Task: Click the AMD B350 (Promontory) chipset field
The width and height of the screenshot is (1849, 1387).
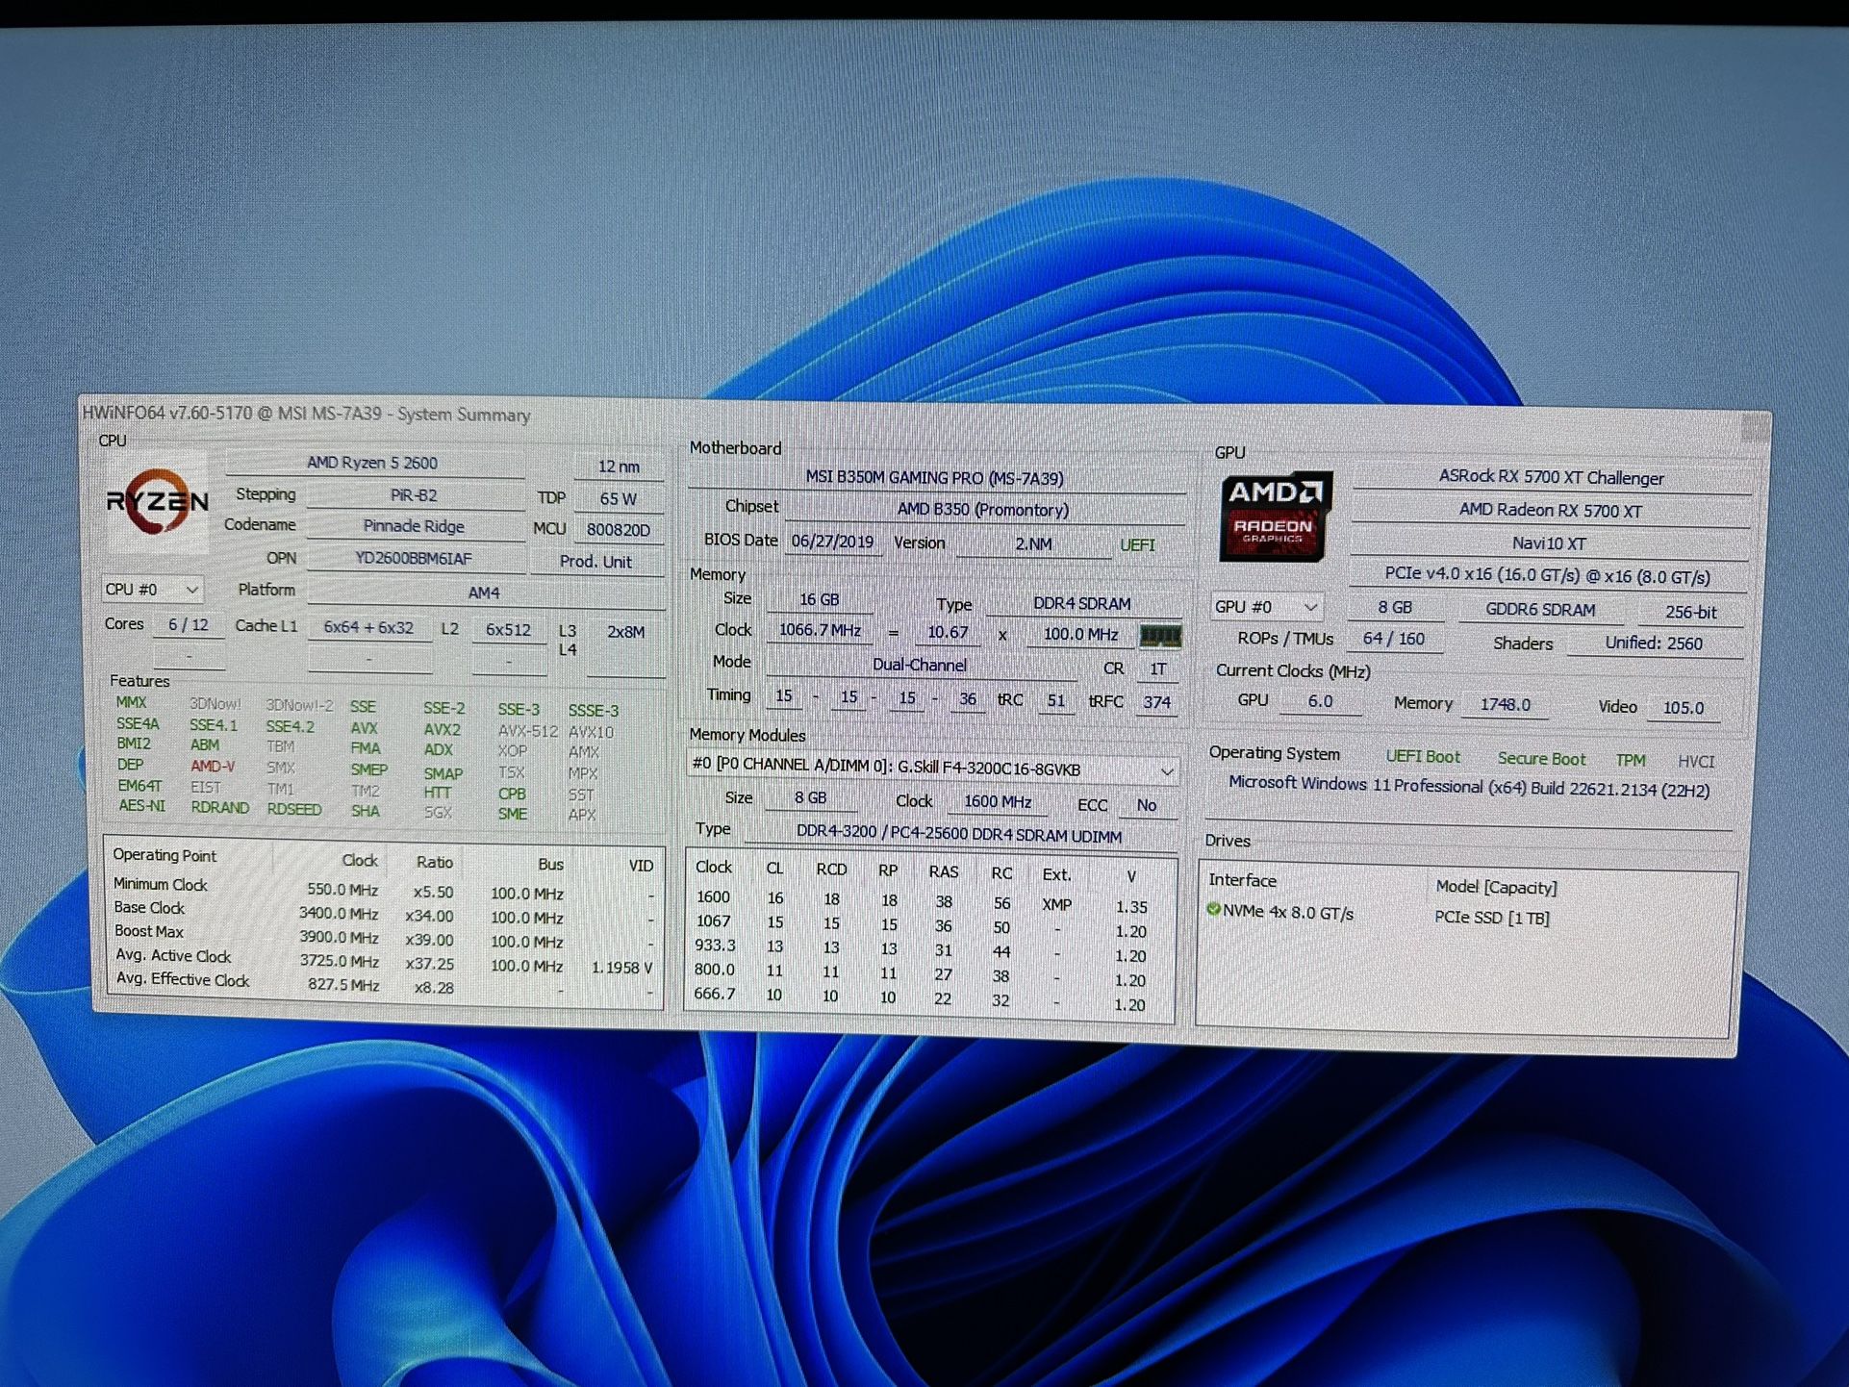Action: click(983, 510)
